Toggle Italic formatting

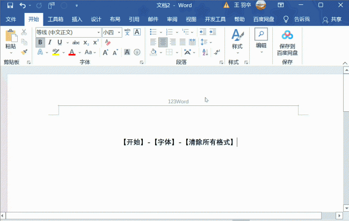(x=50, y=42)
